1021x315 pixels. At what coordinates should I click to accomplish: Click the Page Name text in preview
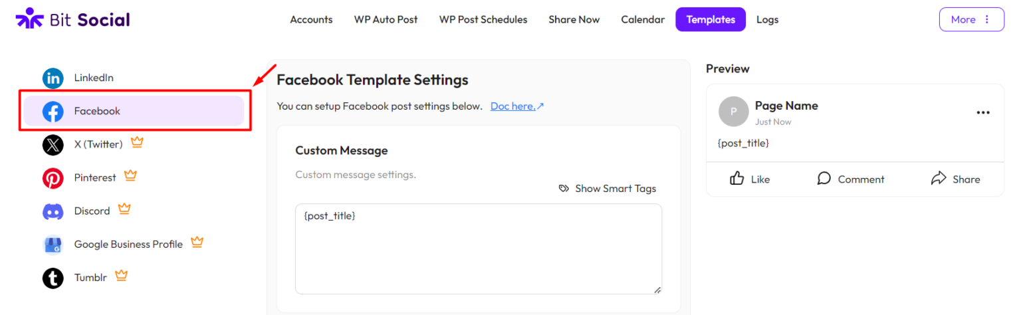786,106
